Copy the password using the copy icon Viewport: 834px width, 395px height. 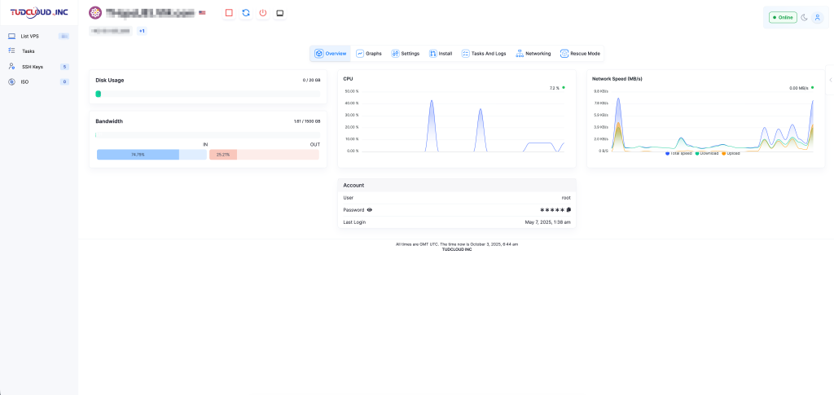coord(568,209)
